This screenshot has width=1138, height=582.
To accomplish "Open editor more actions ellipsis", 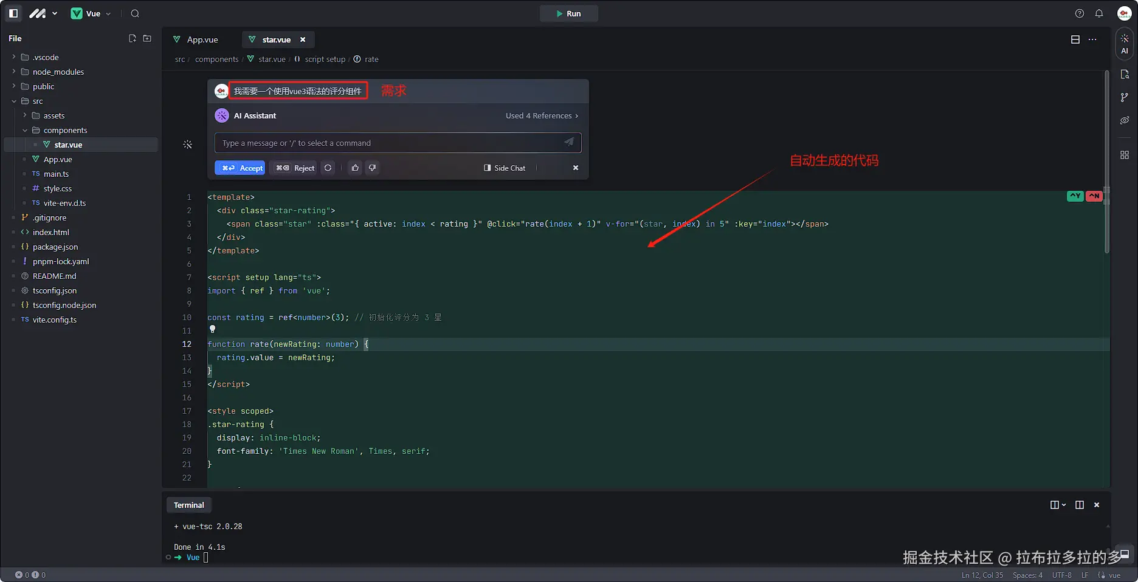I will coord(1092,39).
